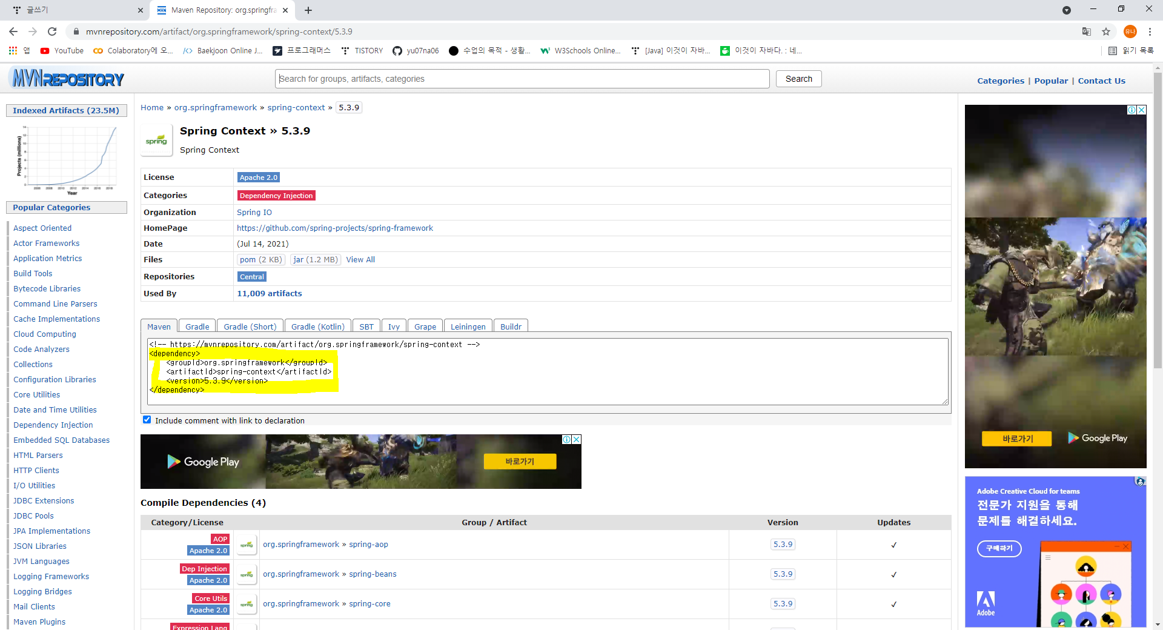Open the Colaboratory bookmark
The width and height of the screenshot is (1163, 630).
coord(133,51)
